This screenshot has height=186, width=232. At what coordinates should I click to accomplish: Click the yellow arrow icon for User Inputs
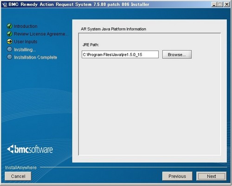tap(9, 41)
